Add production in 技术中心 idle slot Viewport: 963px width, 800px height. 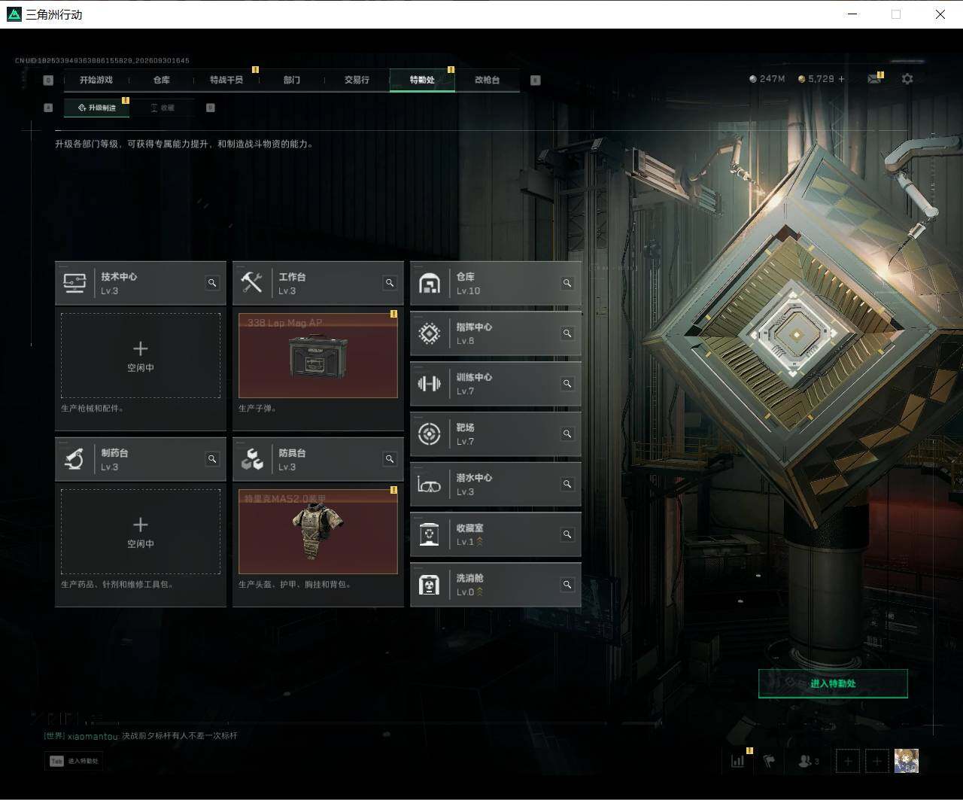coord(141,356)
